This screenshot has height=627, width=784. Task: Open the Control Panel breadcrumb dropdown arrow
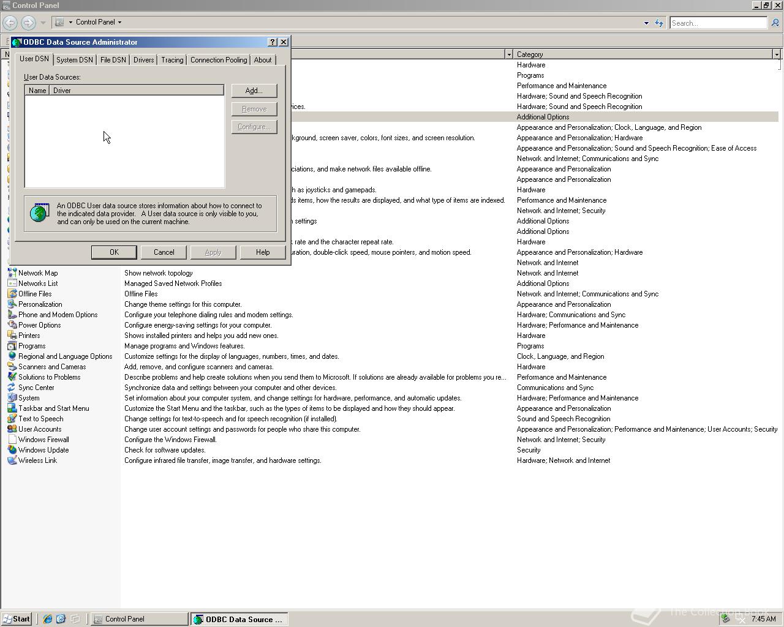pyautogui.click(x=119, y=22)
